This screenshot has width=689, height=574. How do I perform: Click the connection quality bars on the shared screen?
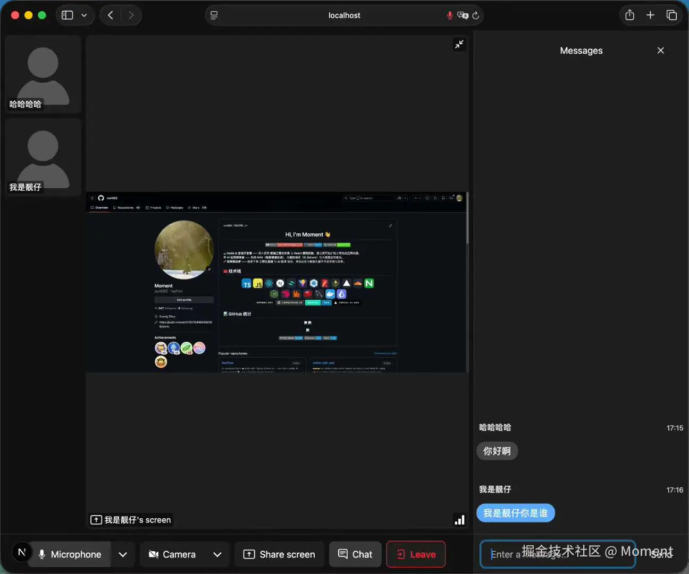(x=459, y=519)
